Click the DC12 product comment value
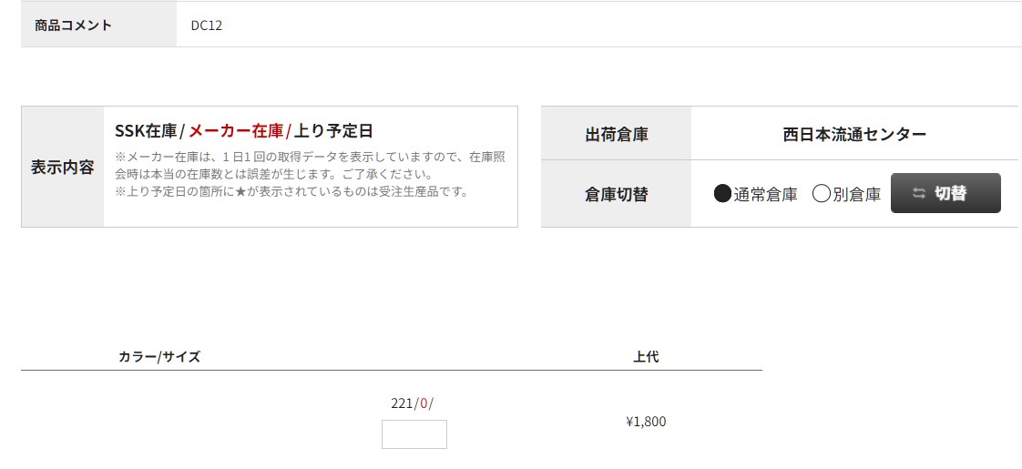This screenshot has height=469, width=1022. (x=207, y=25)
